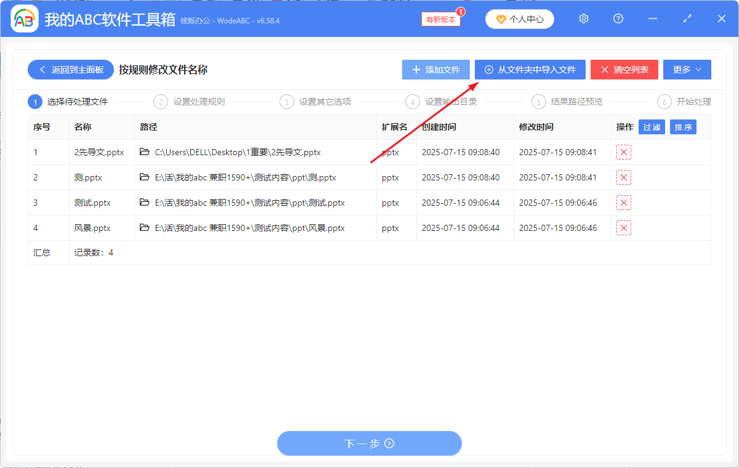Click the 过滤 filter button
The image size is (739, 468).
652,127
